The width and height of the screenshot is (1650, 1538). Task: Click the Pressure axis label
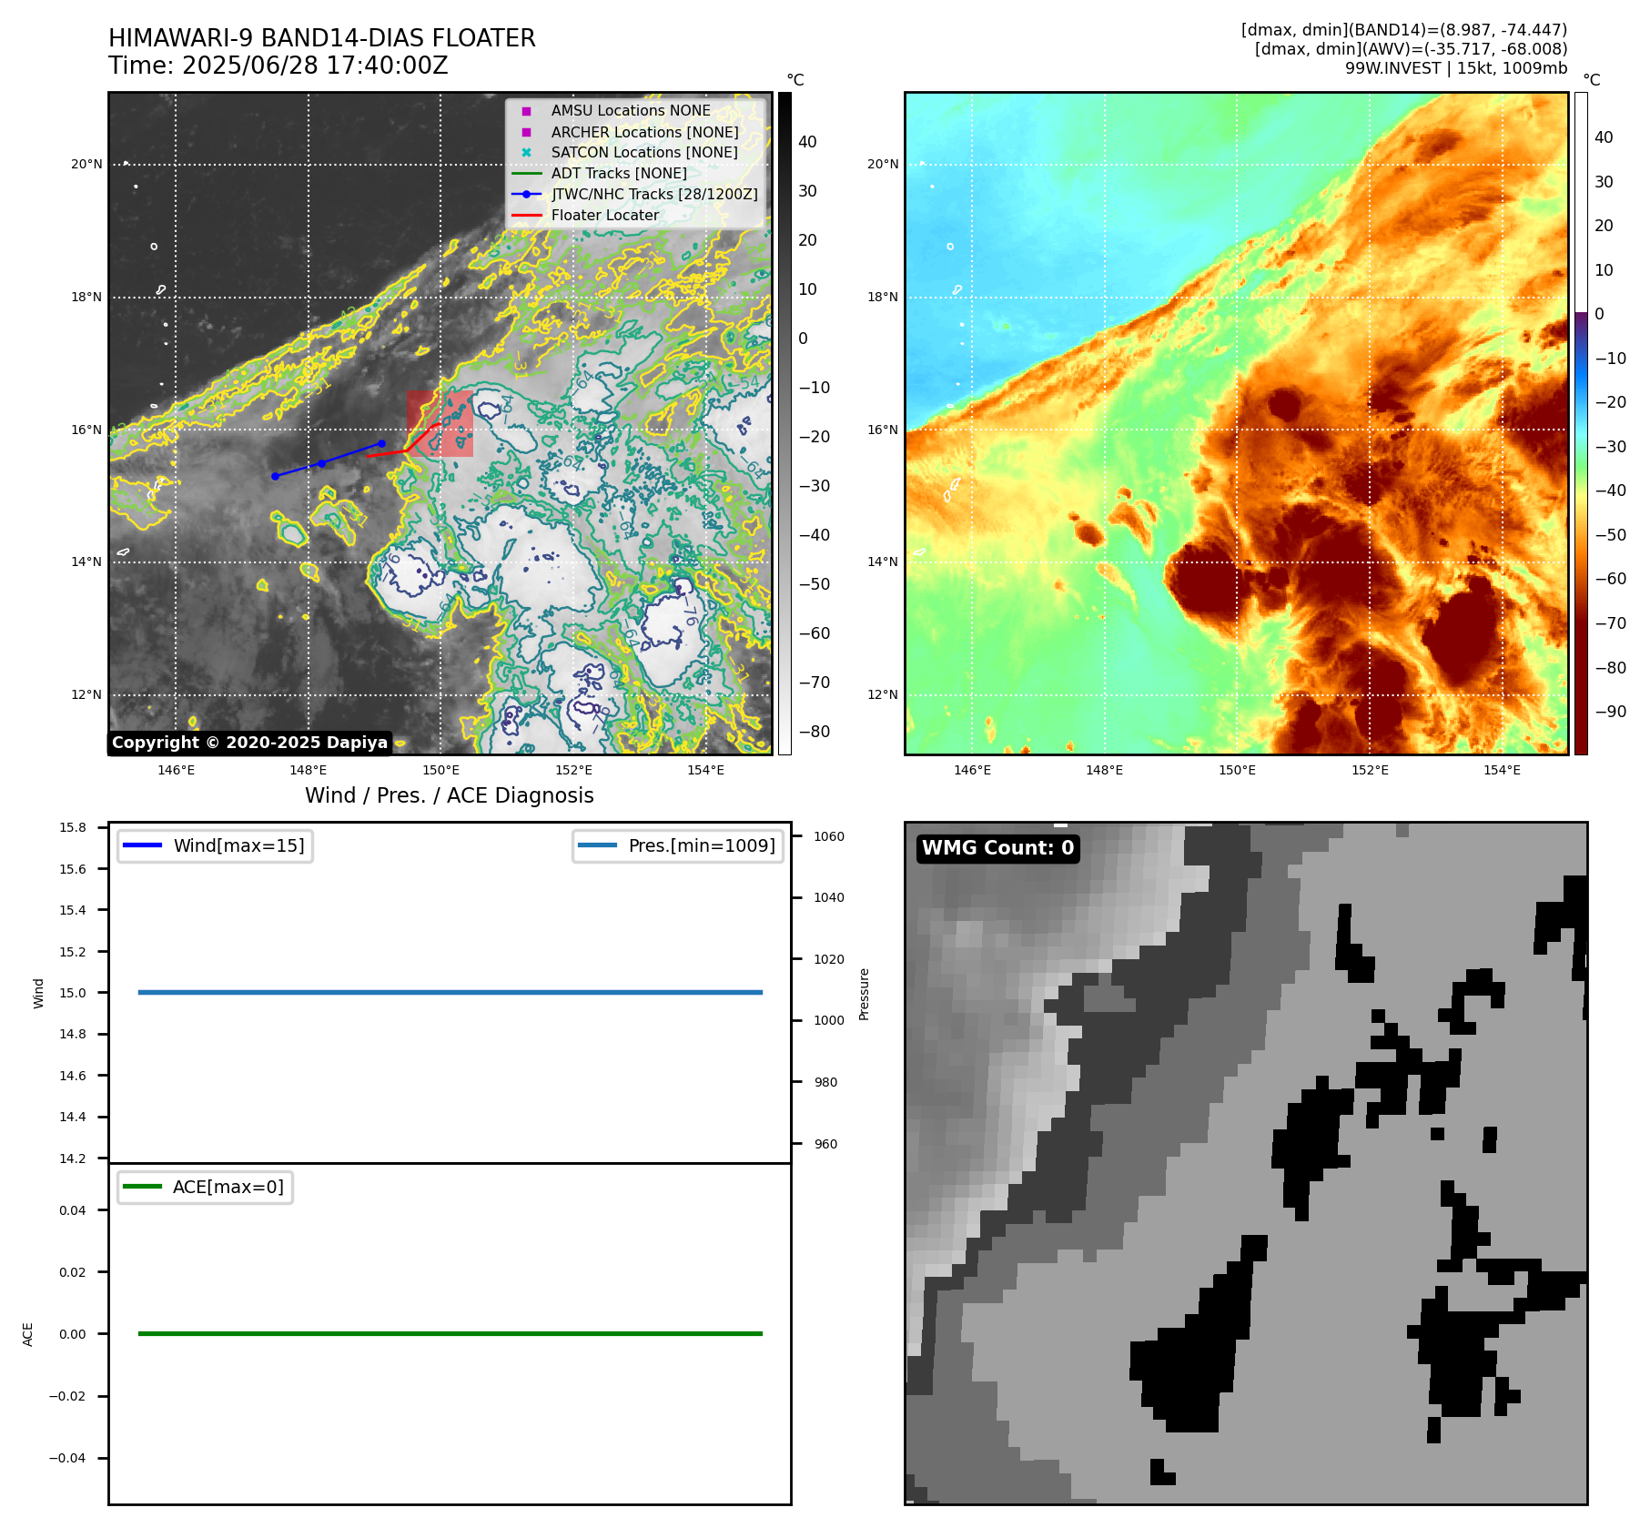click(865, 994)
